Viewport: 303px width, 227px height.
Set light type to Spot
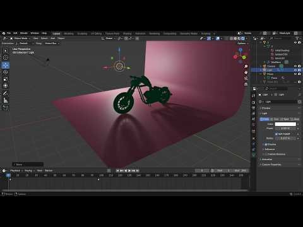285,119
